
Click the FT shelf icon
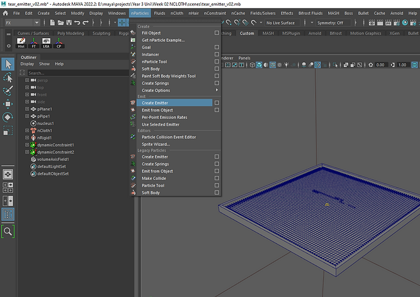coord(34,43)
